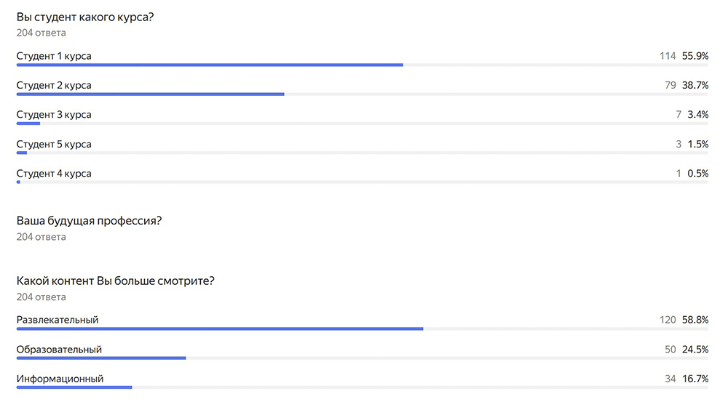Click the count 50 for Образовательный

(x=670, y=350)
